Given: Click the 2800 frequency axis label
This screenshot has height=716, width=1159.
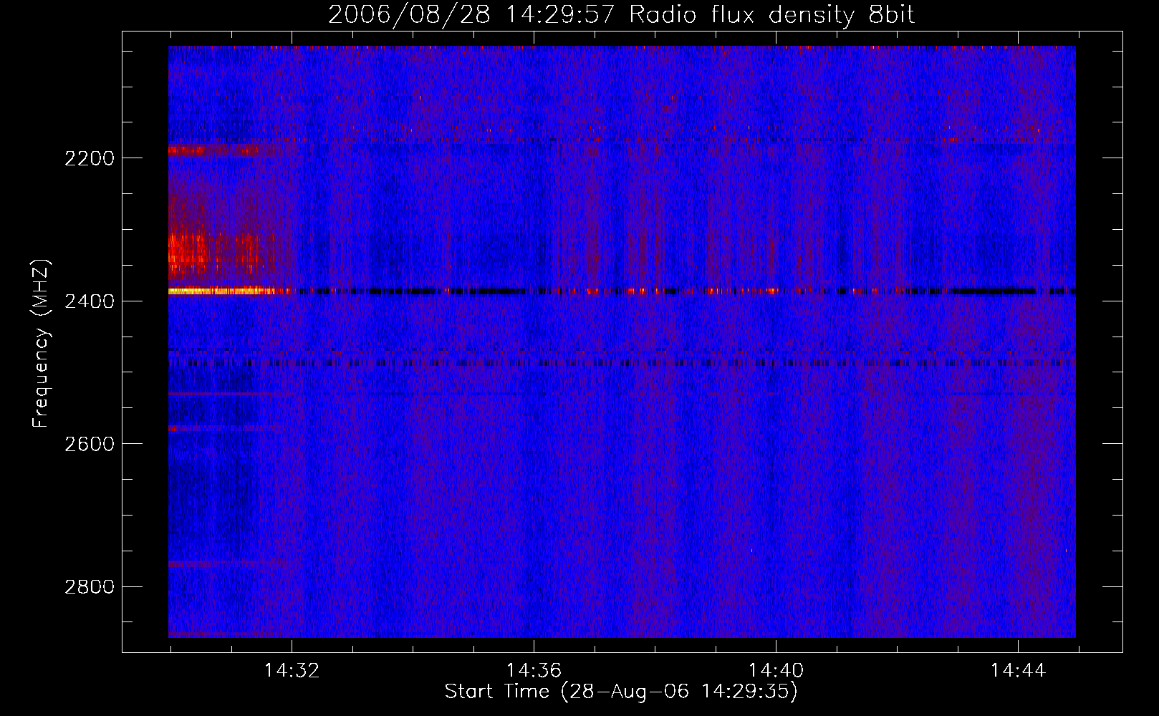Looking at the screenshot, I should click(90, 587).
